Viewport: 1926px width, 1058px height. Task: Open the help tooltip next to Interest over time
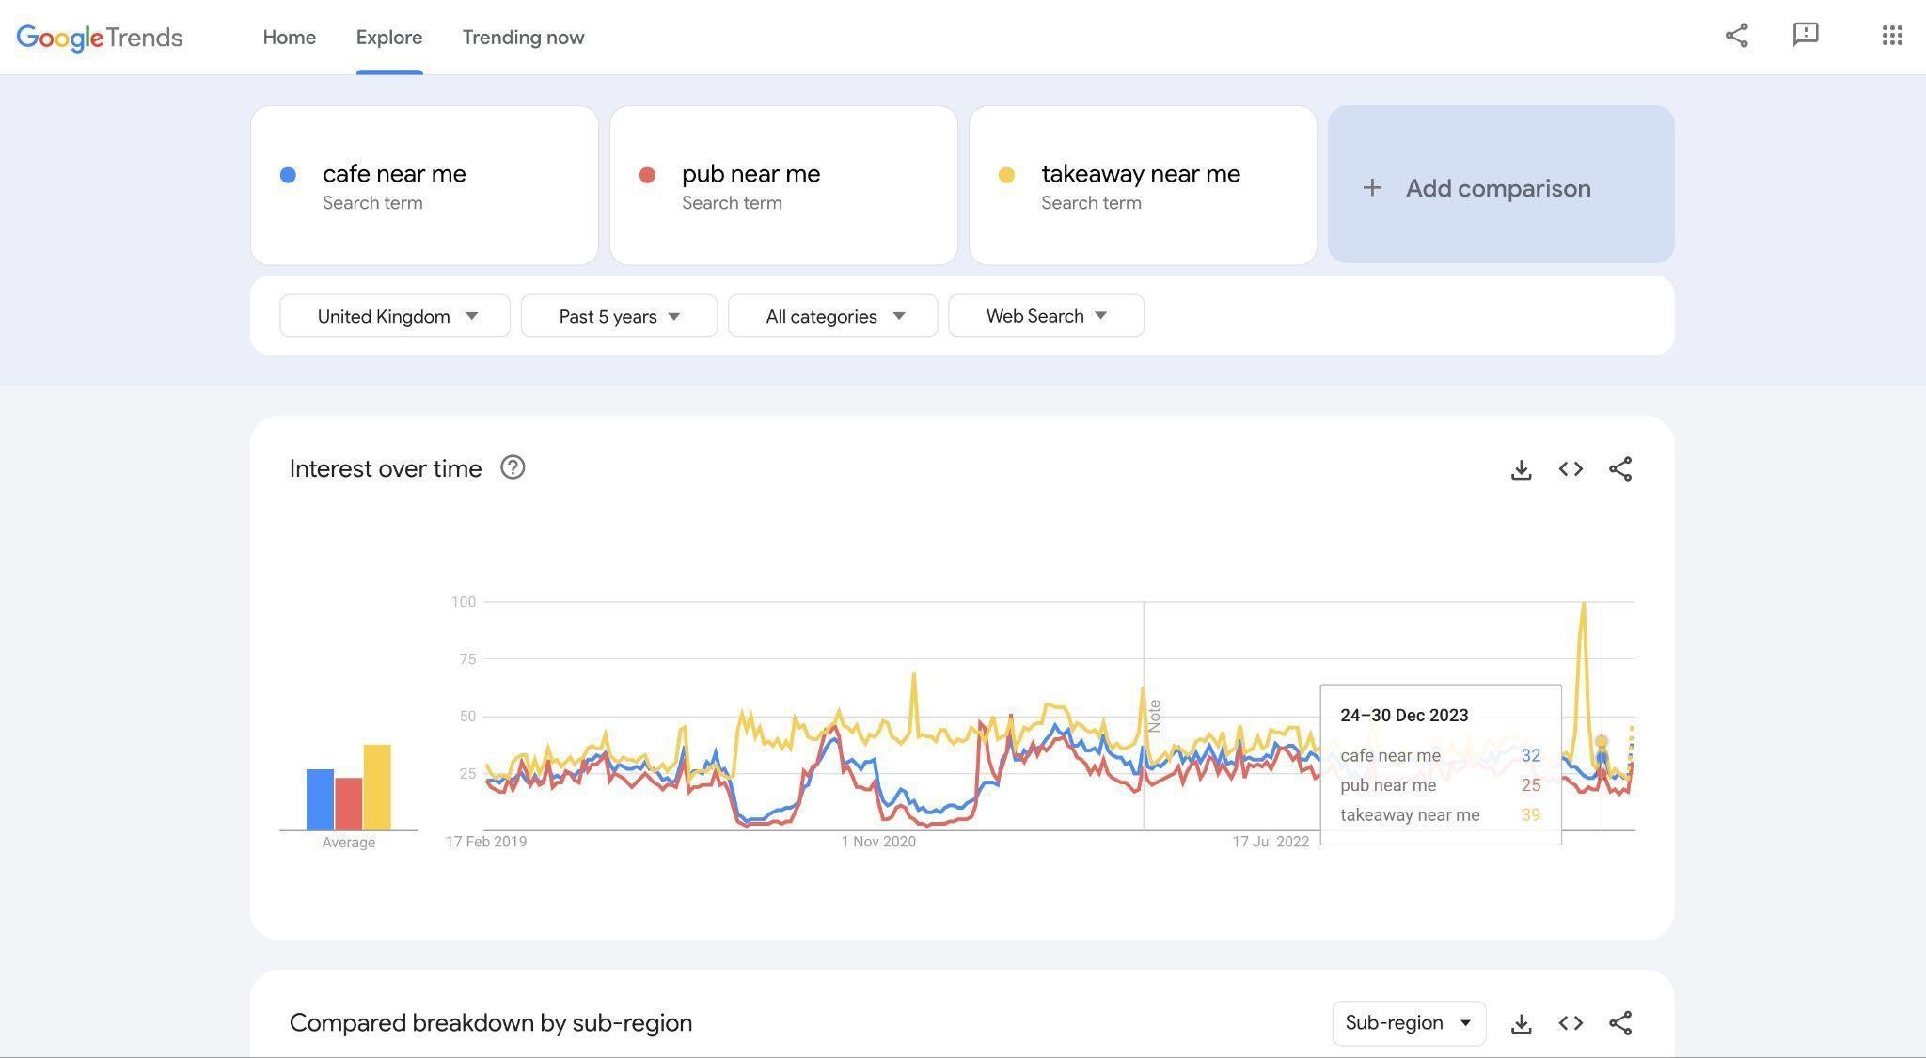coord(513,467)
